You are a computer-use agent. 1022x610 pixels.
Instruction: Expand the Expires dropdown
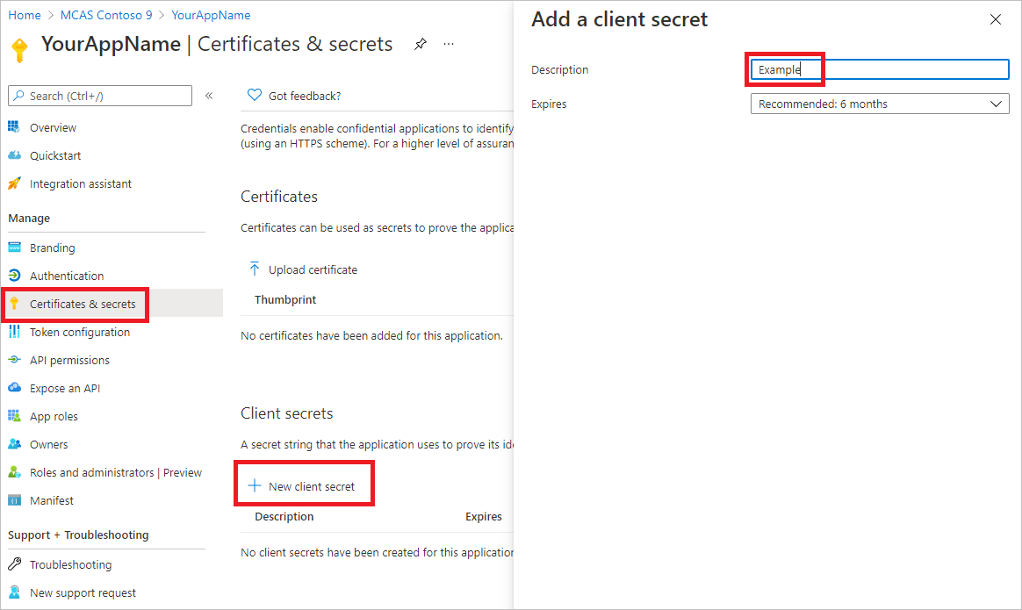click(880, 104)
